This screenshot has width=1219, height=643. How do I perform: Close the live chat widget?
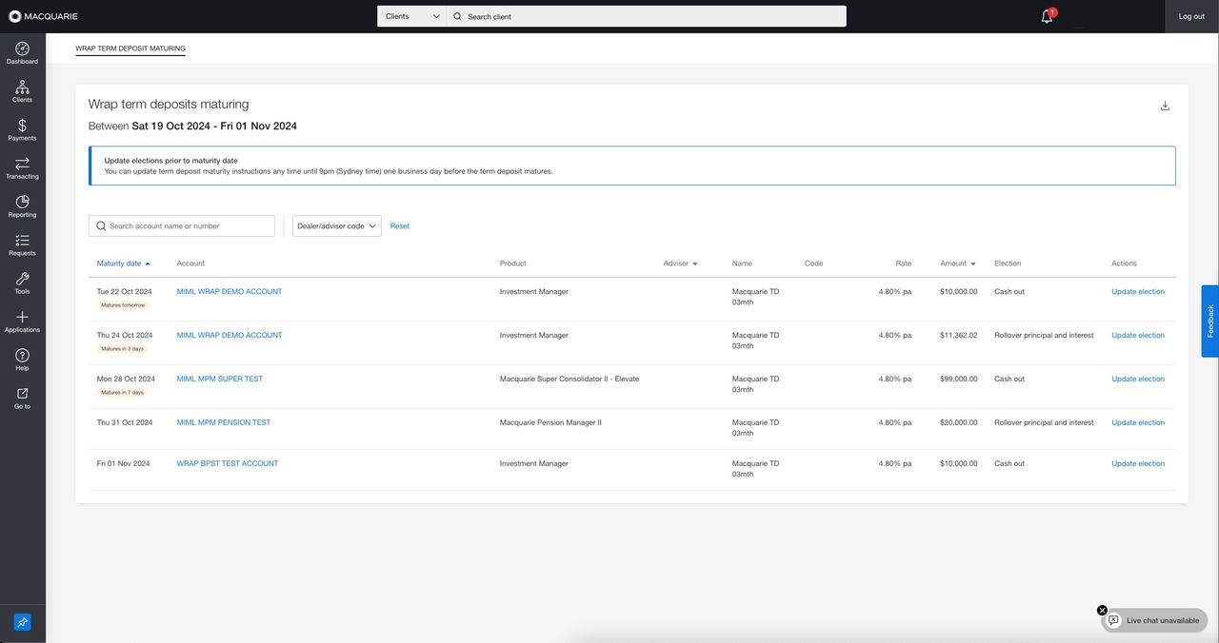(x=1102, y=611)
